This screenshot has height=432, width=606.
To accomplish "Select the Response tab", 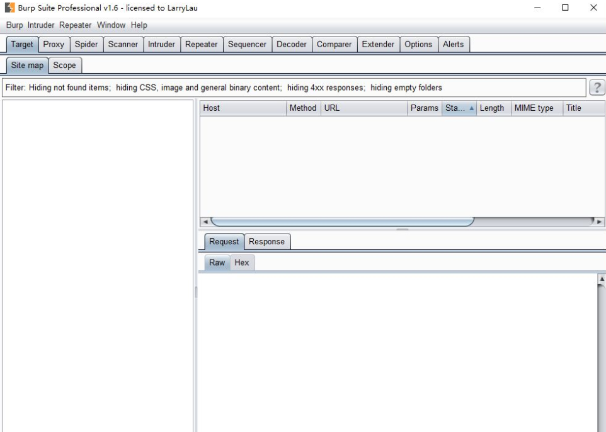I will click(x=266, y=241).
